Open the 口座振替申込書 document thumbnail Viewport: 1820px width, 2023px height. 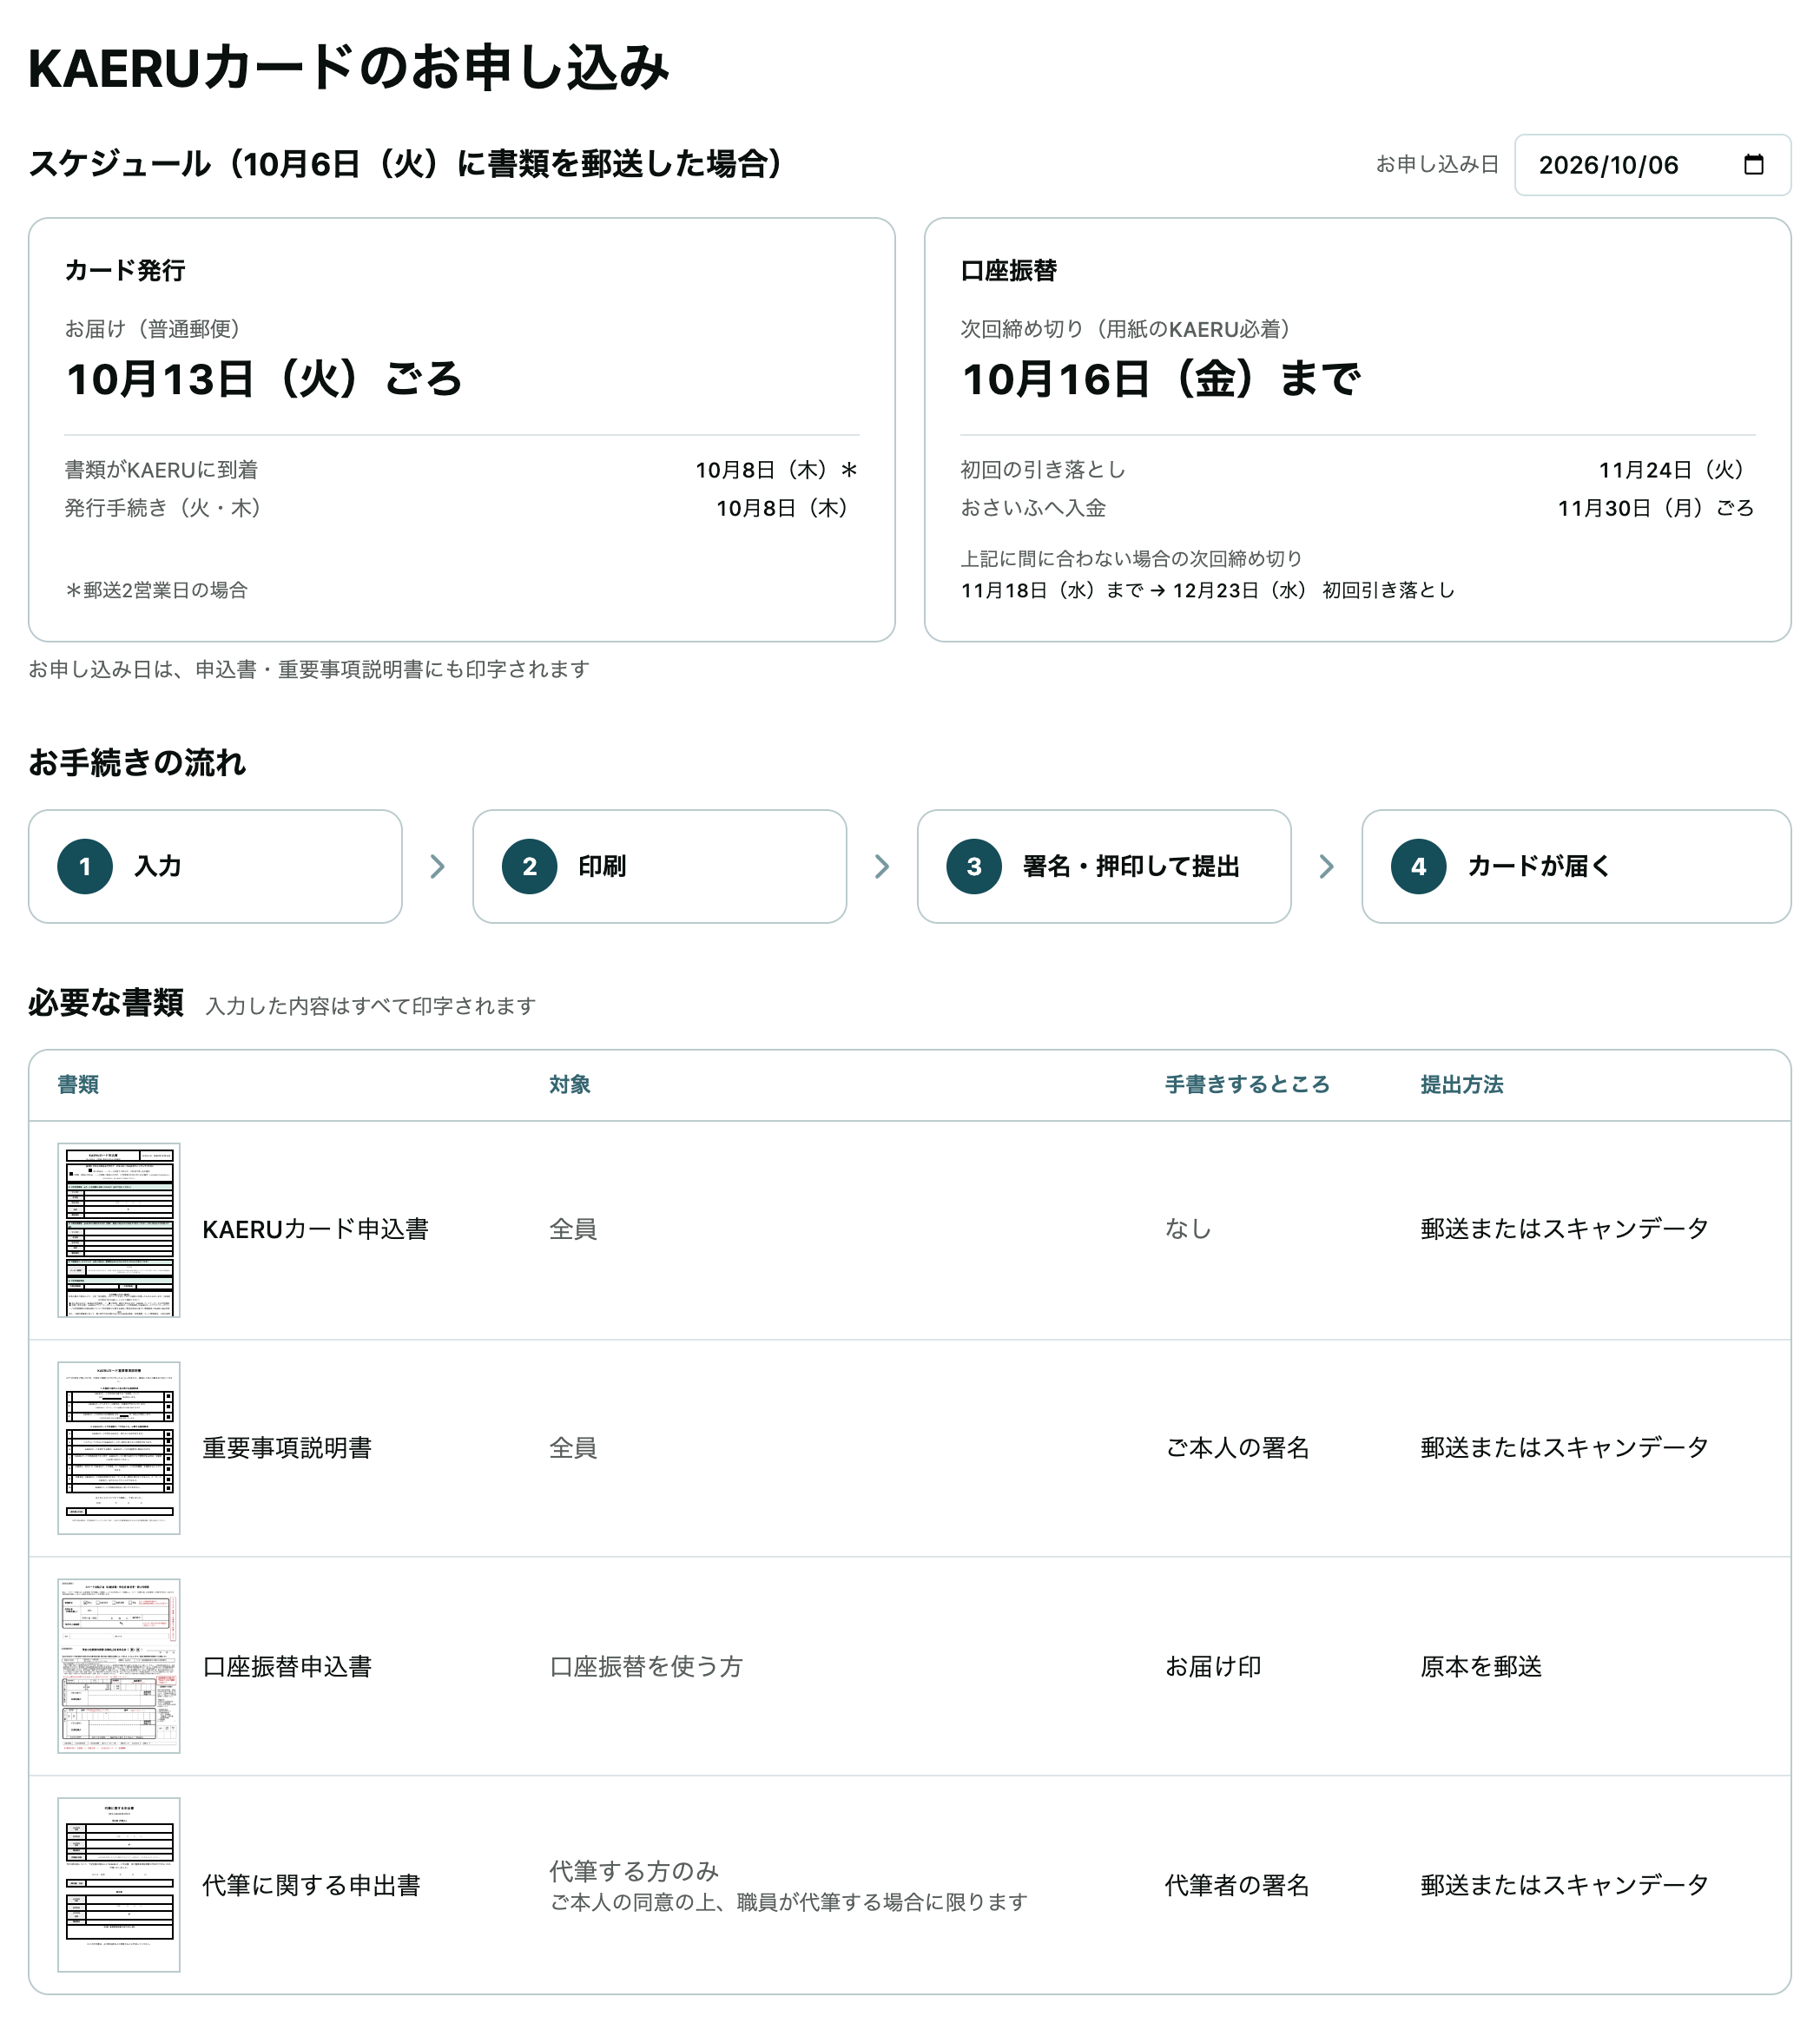119,1665
